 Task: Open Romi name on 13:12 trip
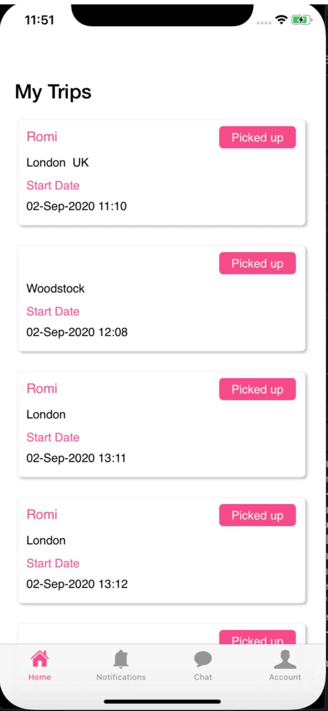coord(42,514)
